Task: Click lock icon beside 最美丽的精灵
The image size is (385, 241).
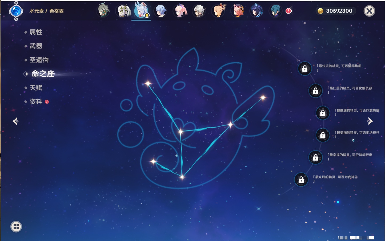Action: [x=323, y=135]
